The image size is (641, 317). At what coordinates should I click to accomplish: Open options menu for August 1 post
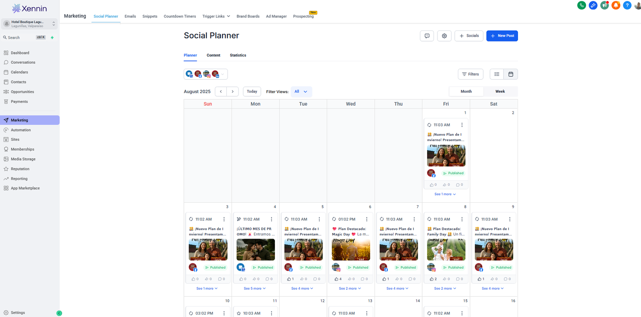point(462,125)
